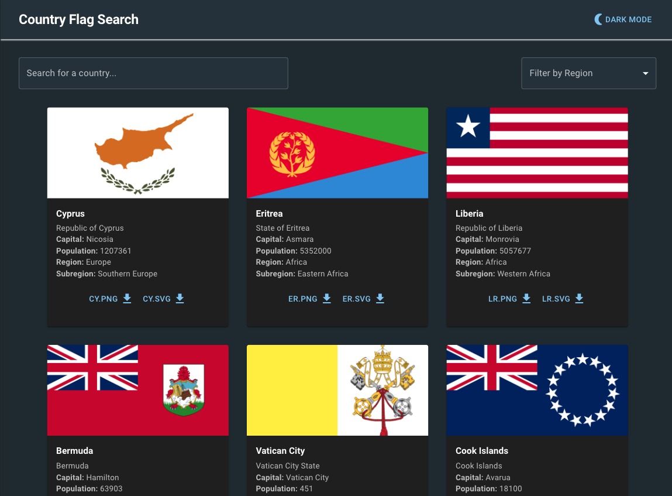Click Population: 5057677 line

pos(493,251)
